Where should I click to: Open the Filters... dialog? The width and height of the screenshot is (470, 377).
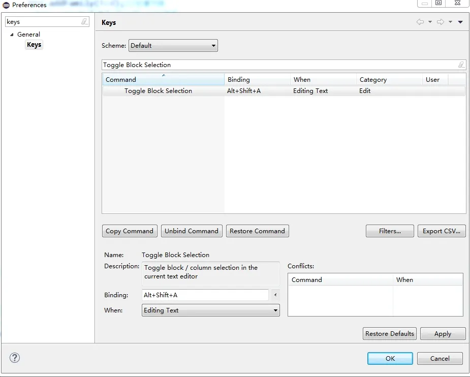point(390,231)
